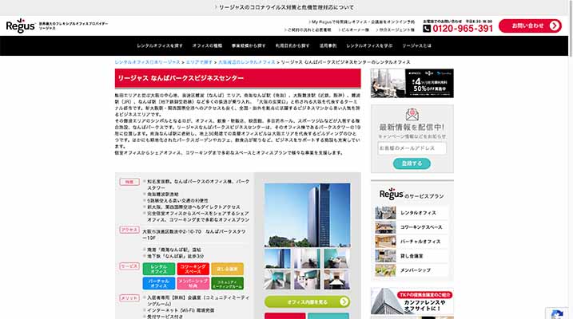The width and height of the screenshot is (573, 319).
Task: Click the dark green コミュニティミーティングルーム button
Action: point(227,283)
